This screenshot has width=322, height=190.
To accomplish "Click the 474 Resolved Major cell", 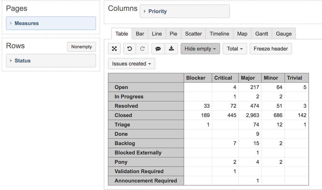I will pos(250,106).
